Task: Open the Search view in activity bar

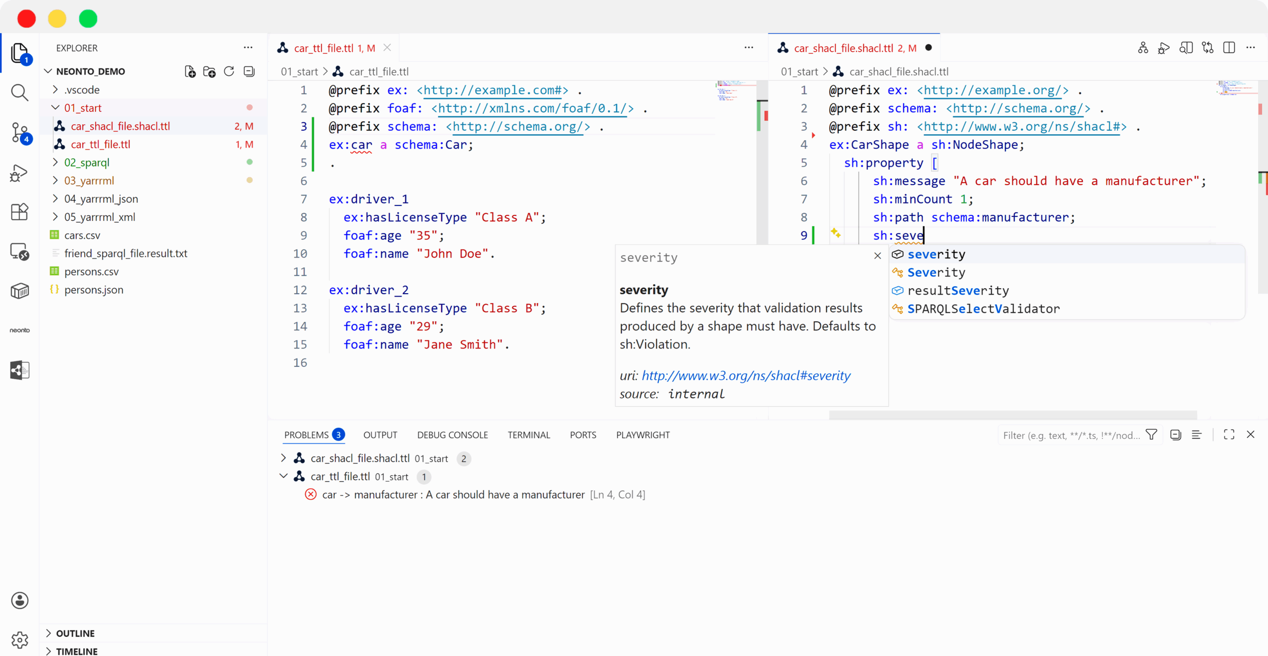Action: [19, 93]
